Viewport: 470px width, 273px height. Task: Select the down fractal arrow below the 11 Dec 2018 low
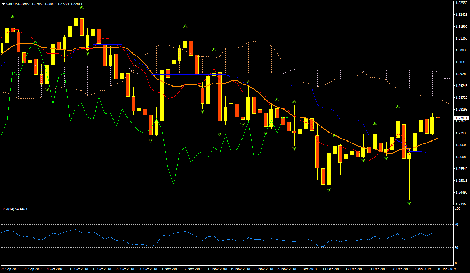328,190
